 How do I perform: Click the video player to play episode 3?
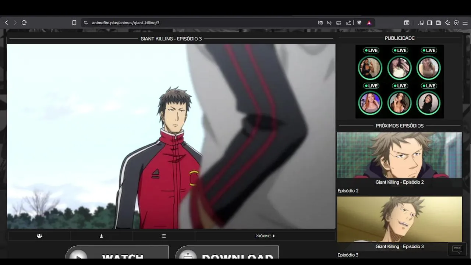[x=171, y=137]
